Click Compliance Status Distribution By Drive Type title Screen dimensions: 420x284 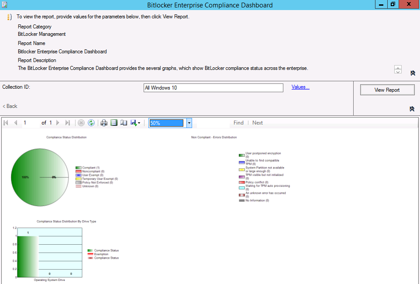pos(66,222)
